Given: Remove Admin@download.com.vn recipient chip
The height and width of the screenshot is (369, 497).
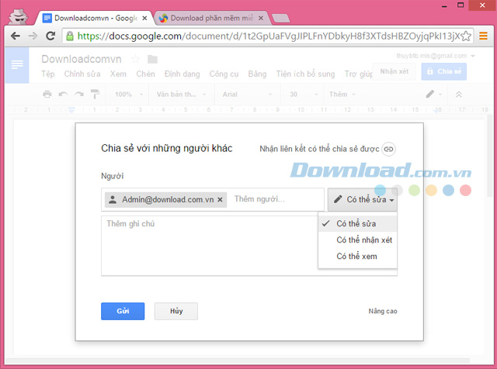Looking at the screenshot, I should click(x=220, y=200).
